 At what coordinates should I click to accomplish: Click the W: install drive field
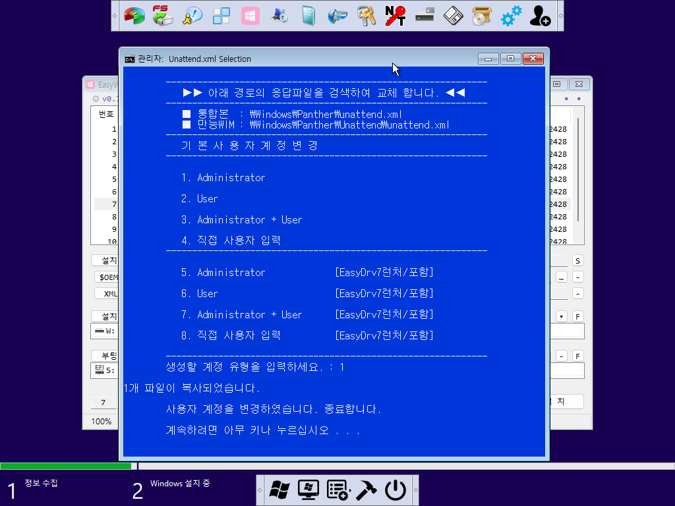[x=105, y=331]
